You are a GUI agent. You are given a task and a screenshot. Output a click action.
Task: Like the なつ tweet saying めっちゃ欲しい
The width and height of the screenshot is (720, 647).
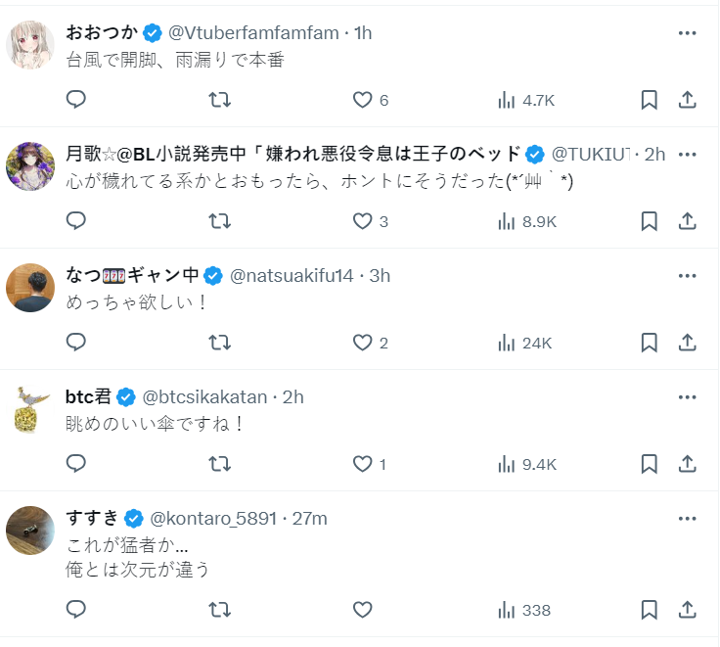(x=363, y=343)
